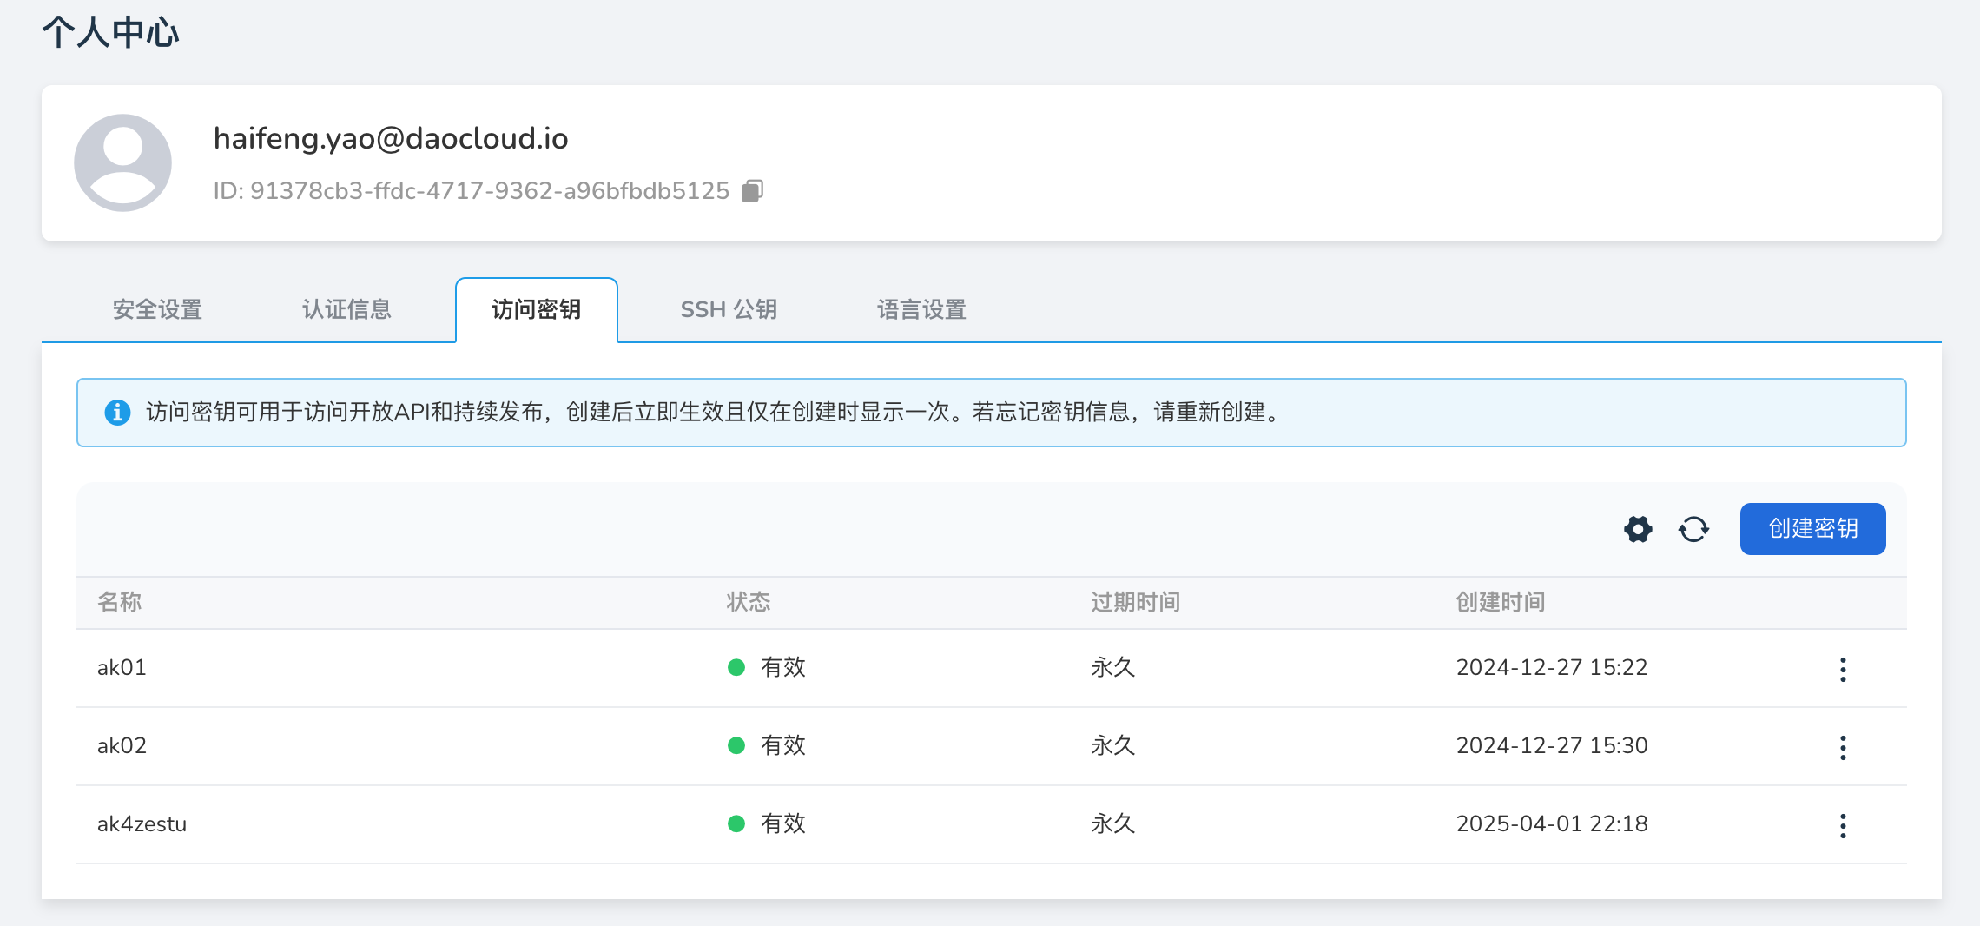Click the ak01 key name
Image resolution: width=1980 pixels, height=926 pixels.
[122, 668]
